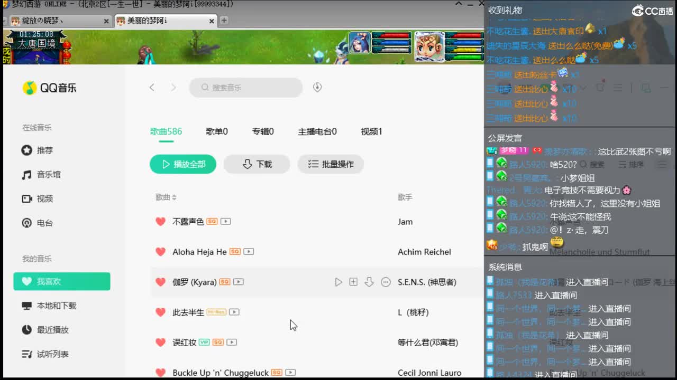The width and height of the screenshot is (677, 380).
Task: Click the Hi-Res badge on 此去半生
Action: coord(216,312)
